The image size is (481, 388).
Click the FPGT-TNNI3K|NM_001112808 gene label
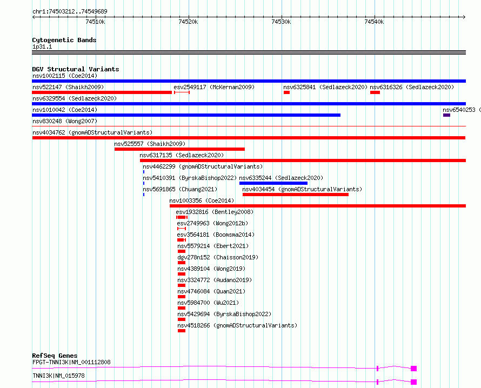pyautogui.click(x=71, y=362)
